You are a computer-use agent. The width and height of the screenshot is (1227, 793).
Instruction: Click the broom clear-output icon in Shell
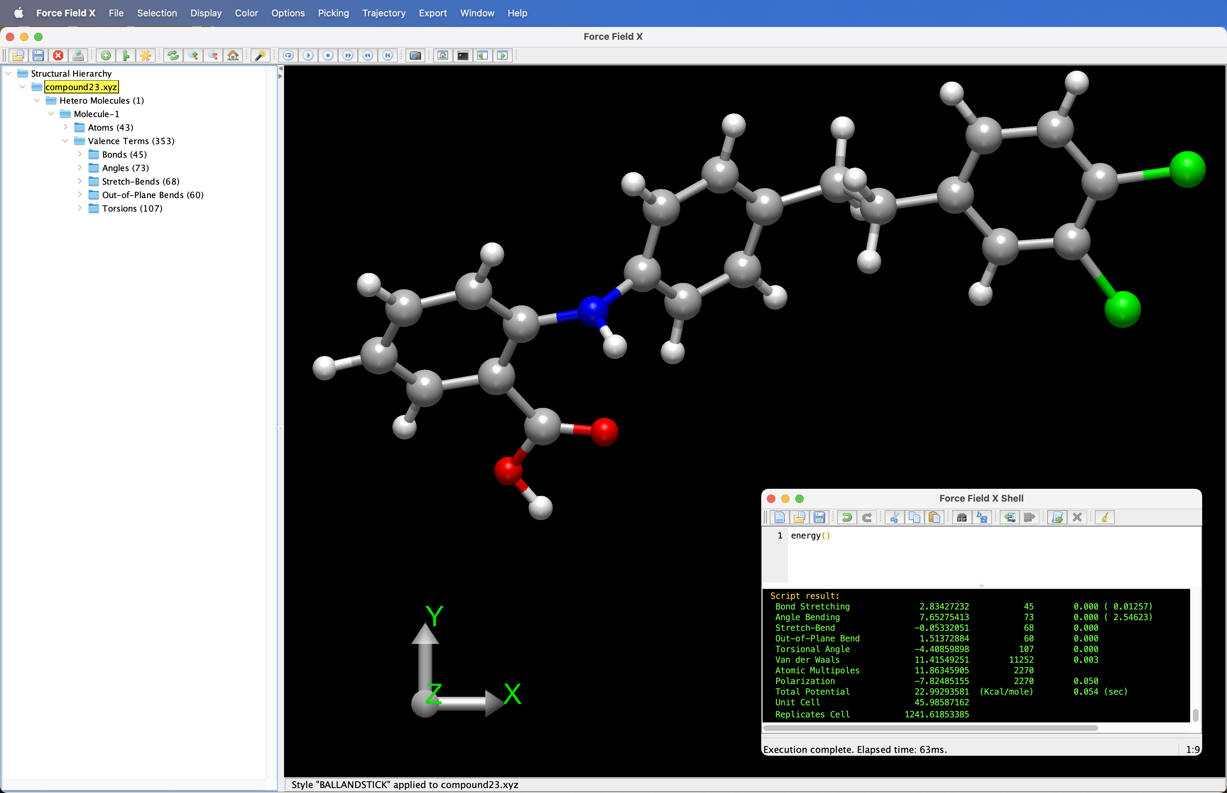(x=1105, y=517)
